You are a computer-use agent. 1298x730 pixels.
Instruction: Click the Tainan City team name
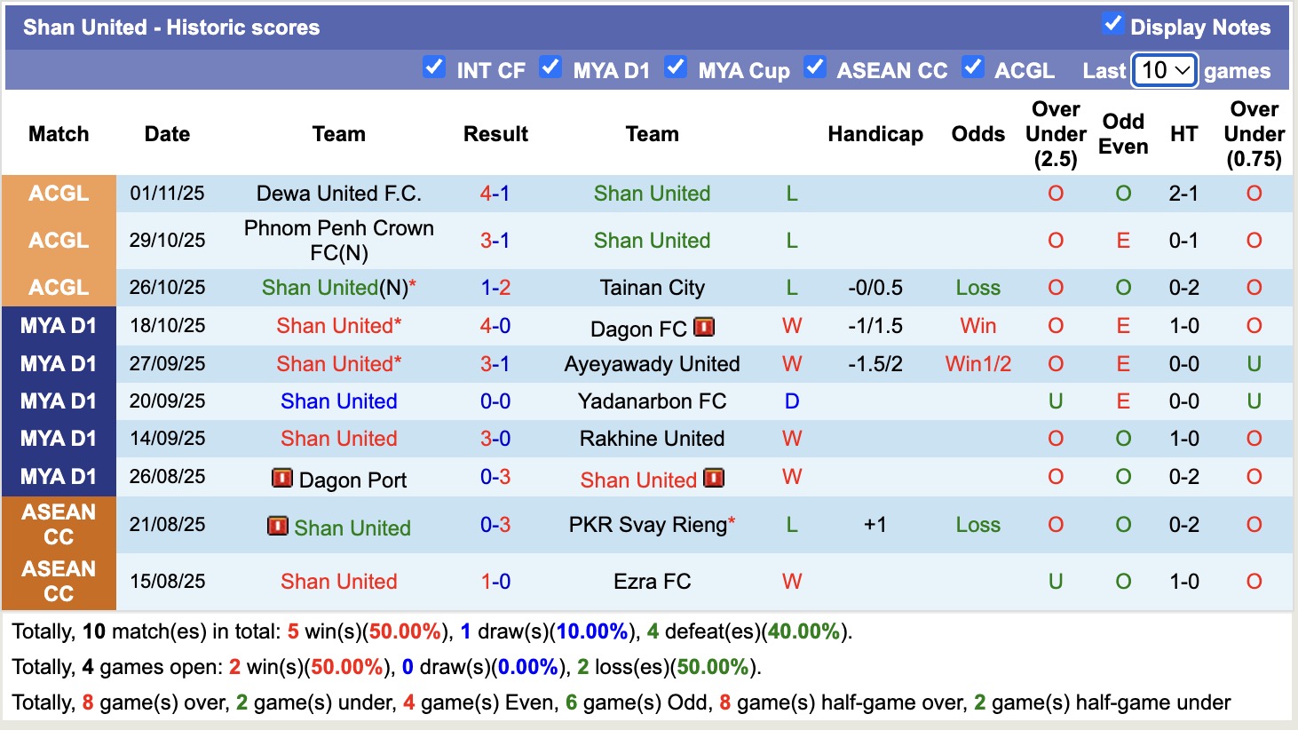(652, 288)
